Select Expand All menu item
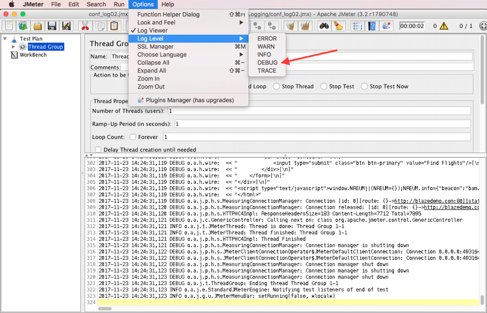 [x=188, y=70]
